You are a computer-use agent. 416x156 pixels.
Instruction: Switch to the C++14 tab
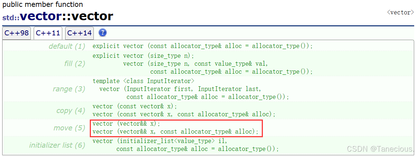click(x=79, y=33)
